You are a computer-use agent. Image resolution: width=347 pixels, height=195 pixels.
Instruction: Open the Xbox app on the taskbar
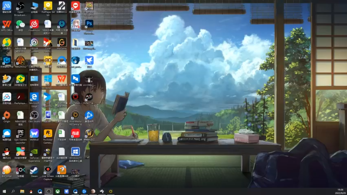pos(58,191)
